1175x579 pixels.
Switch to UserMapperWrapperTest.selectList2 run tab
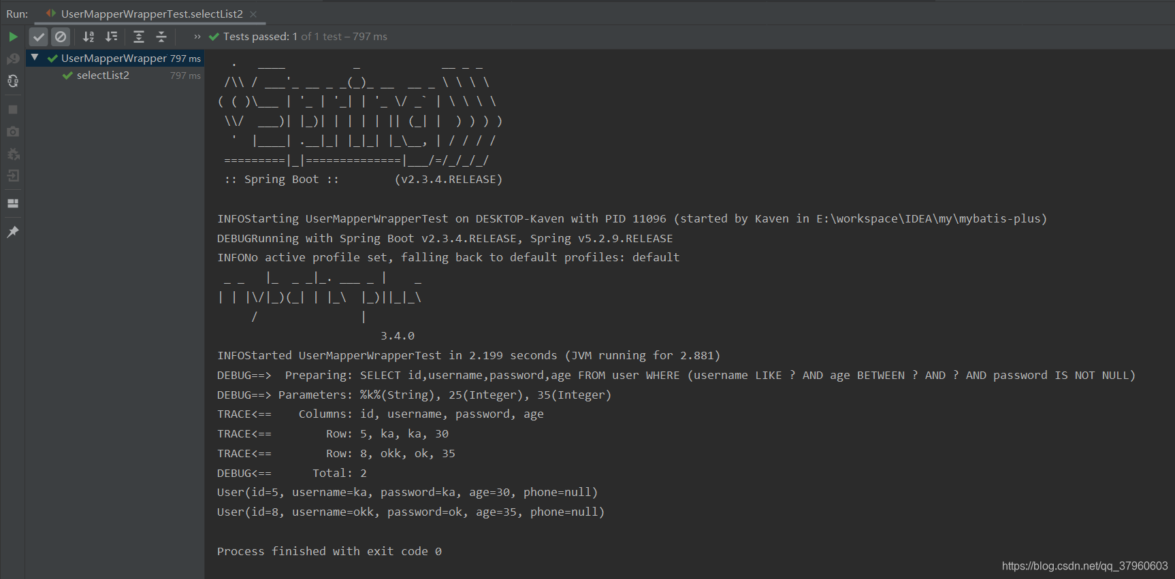coord(151,14)
